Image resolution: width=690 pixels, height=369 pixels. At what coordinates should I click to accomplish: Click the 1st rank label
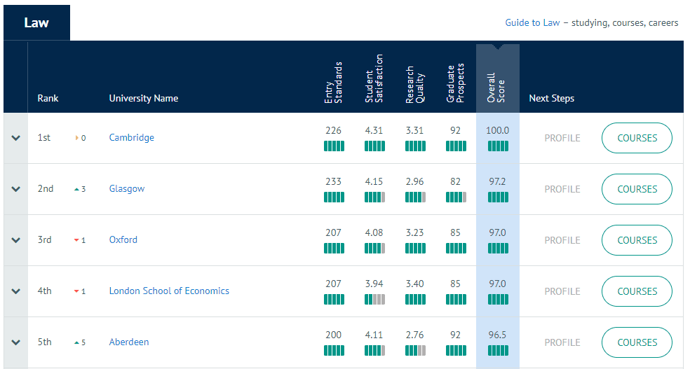click(44, 137)
